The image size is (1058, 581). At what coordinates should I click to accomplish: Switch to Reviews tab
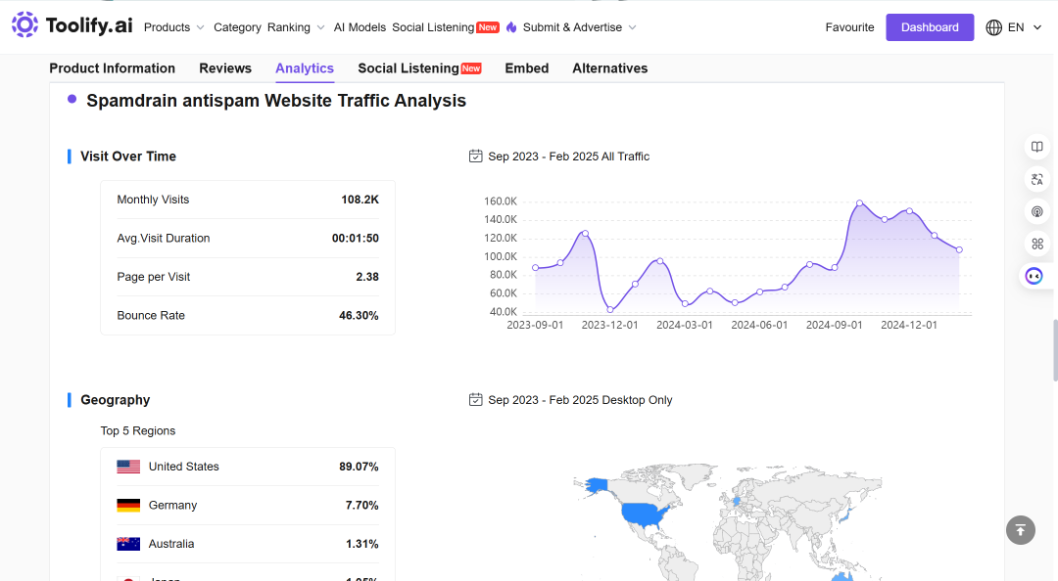point(225,68)
